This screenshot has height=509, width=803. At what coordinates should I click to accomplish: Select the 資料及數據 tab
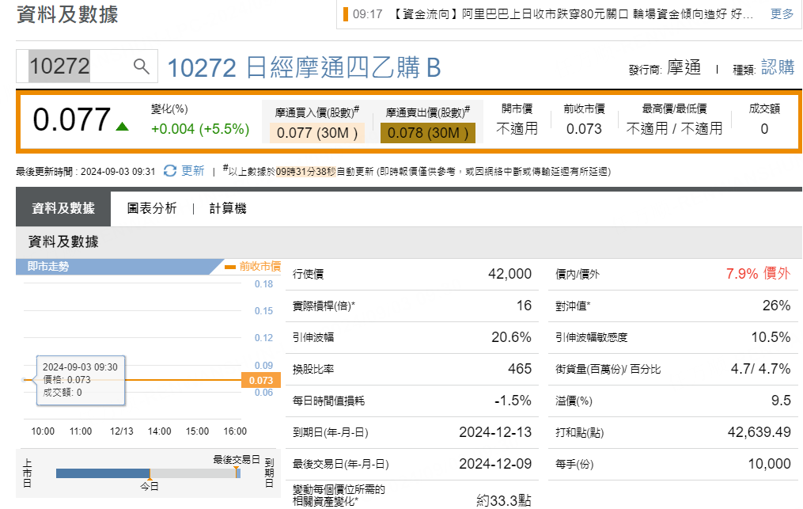pyautogui.click(x=63, y=208)
